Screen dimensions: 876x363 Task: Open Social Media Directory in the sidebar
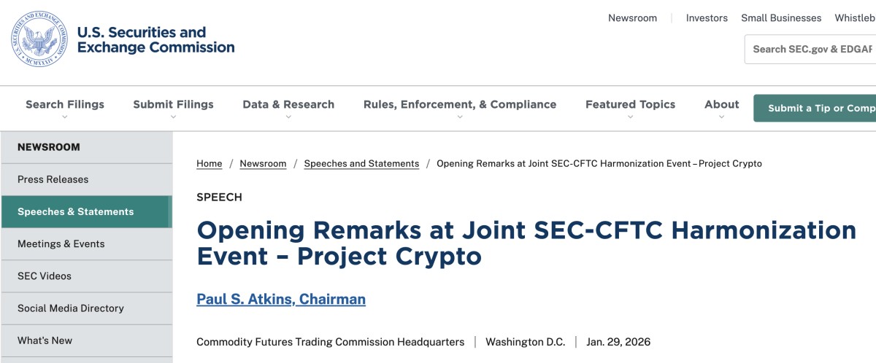71,308
